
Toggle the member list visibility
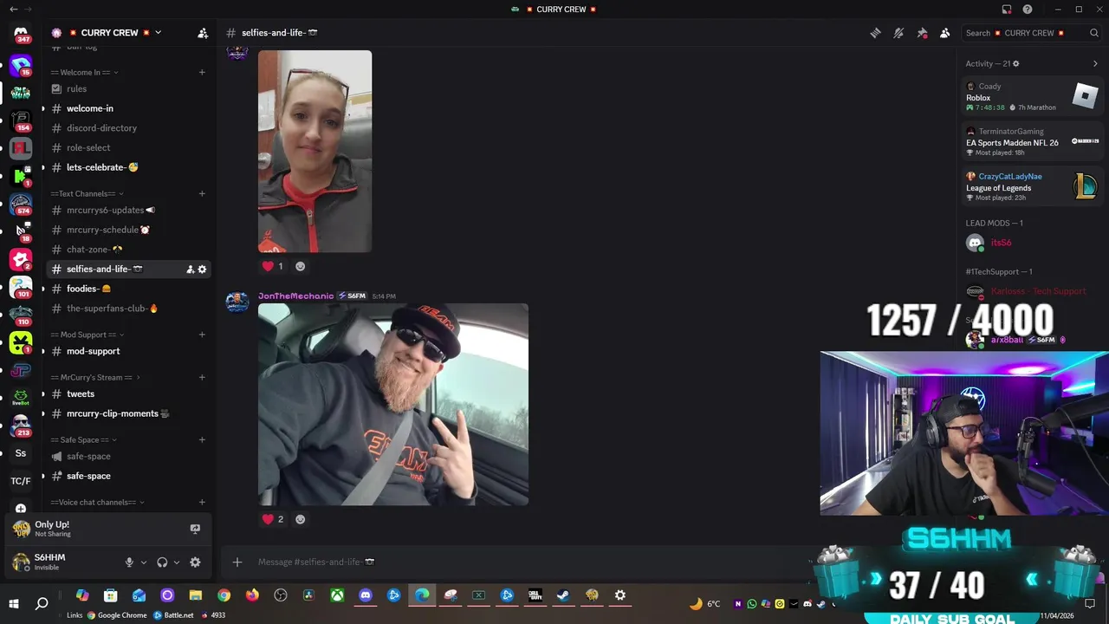coord(944,33)
